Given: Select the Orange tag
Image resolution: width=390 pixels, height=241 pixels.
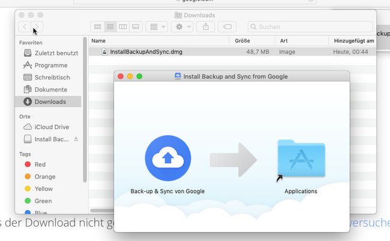Looking at the screenshot, I should (x=40, y=176).
